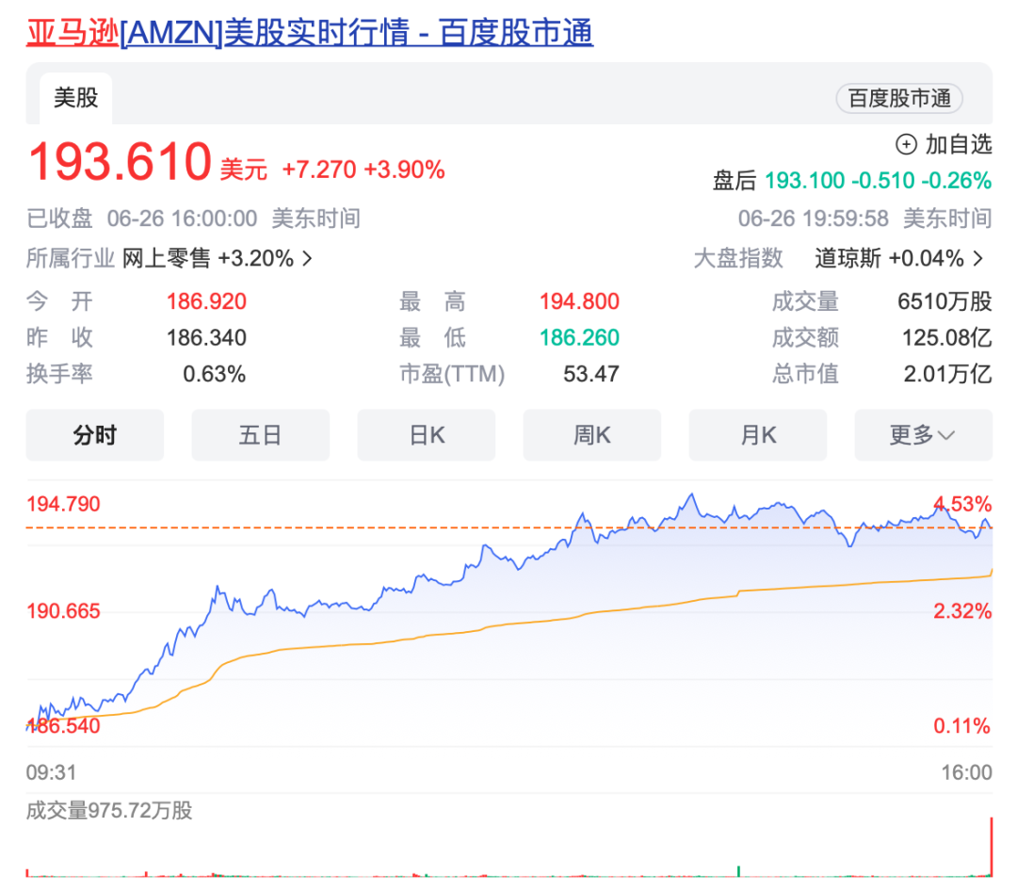Screen dimensions: 1017x891
Task: Click the after-hours price 193.100
Action: pos(804,181)
